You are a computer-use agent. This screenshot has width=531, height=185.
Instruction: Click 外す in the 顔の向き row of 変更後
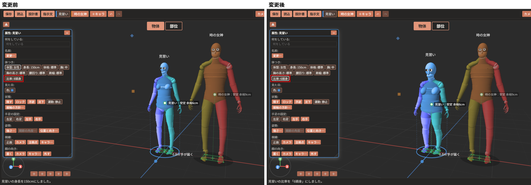pos(313,154)
